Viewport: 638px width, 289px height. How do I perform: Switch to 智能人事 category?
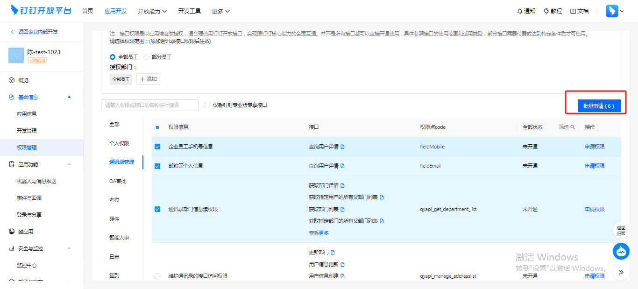pyautogui.click(x=119, y=238)
